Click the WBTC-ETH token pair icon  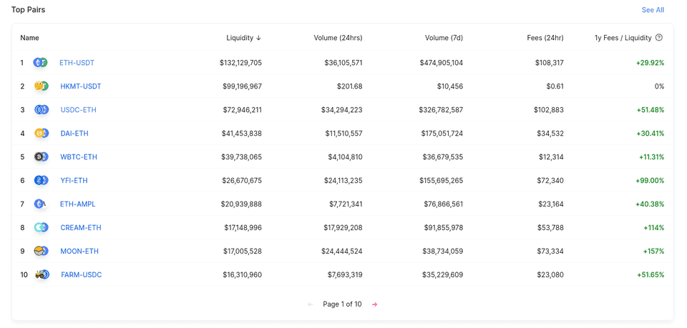[x=42, y=157]
